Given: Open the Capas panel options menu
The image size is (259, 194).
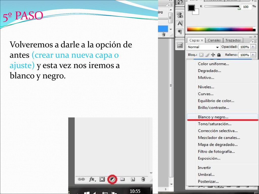Looking at the screenshot, I should 254,41.
